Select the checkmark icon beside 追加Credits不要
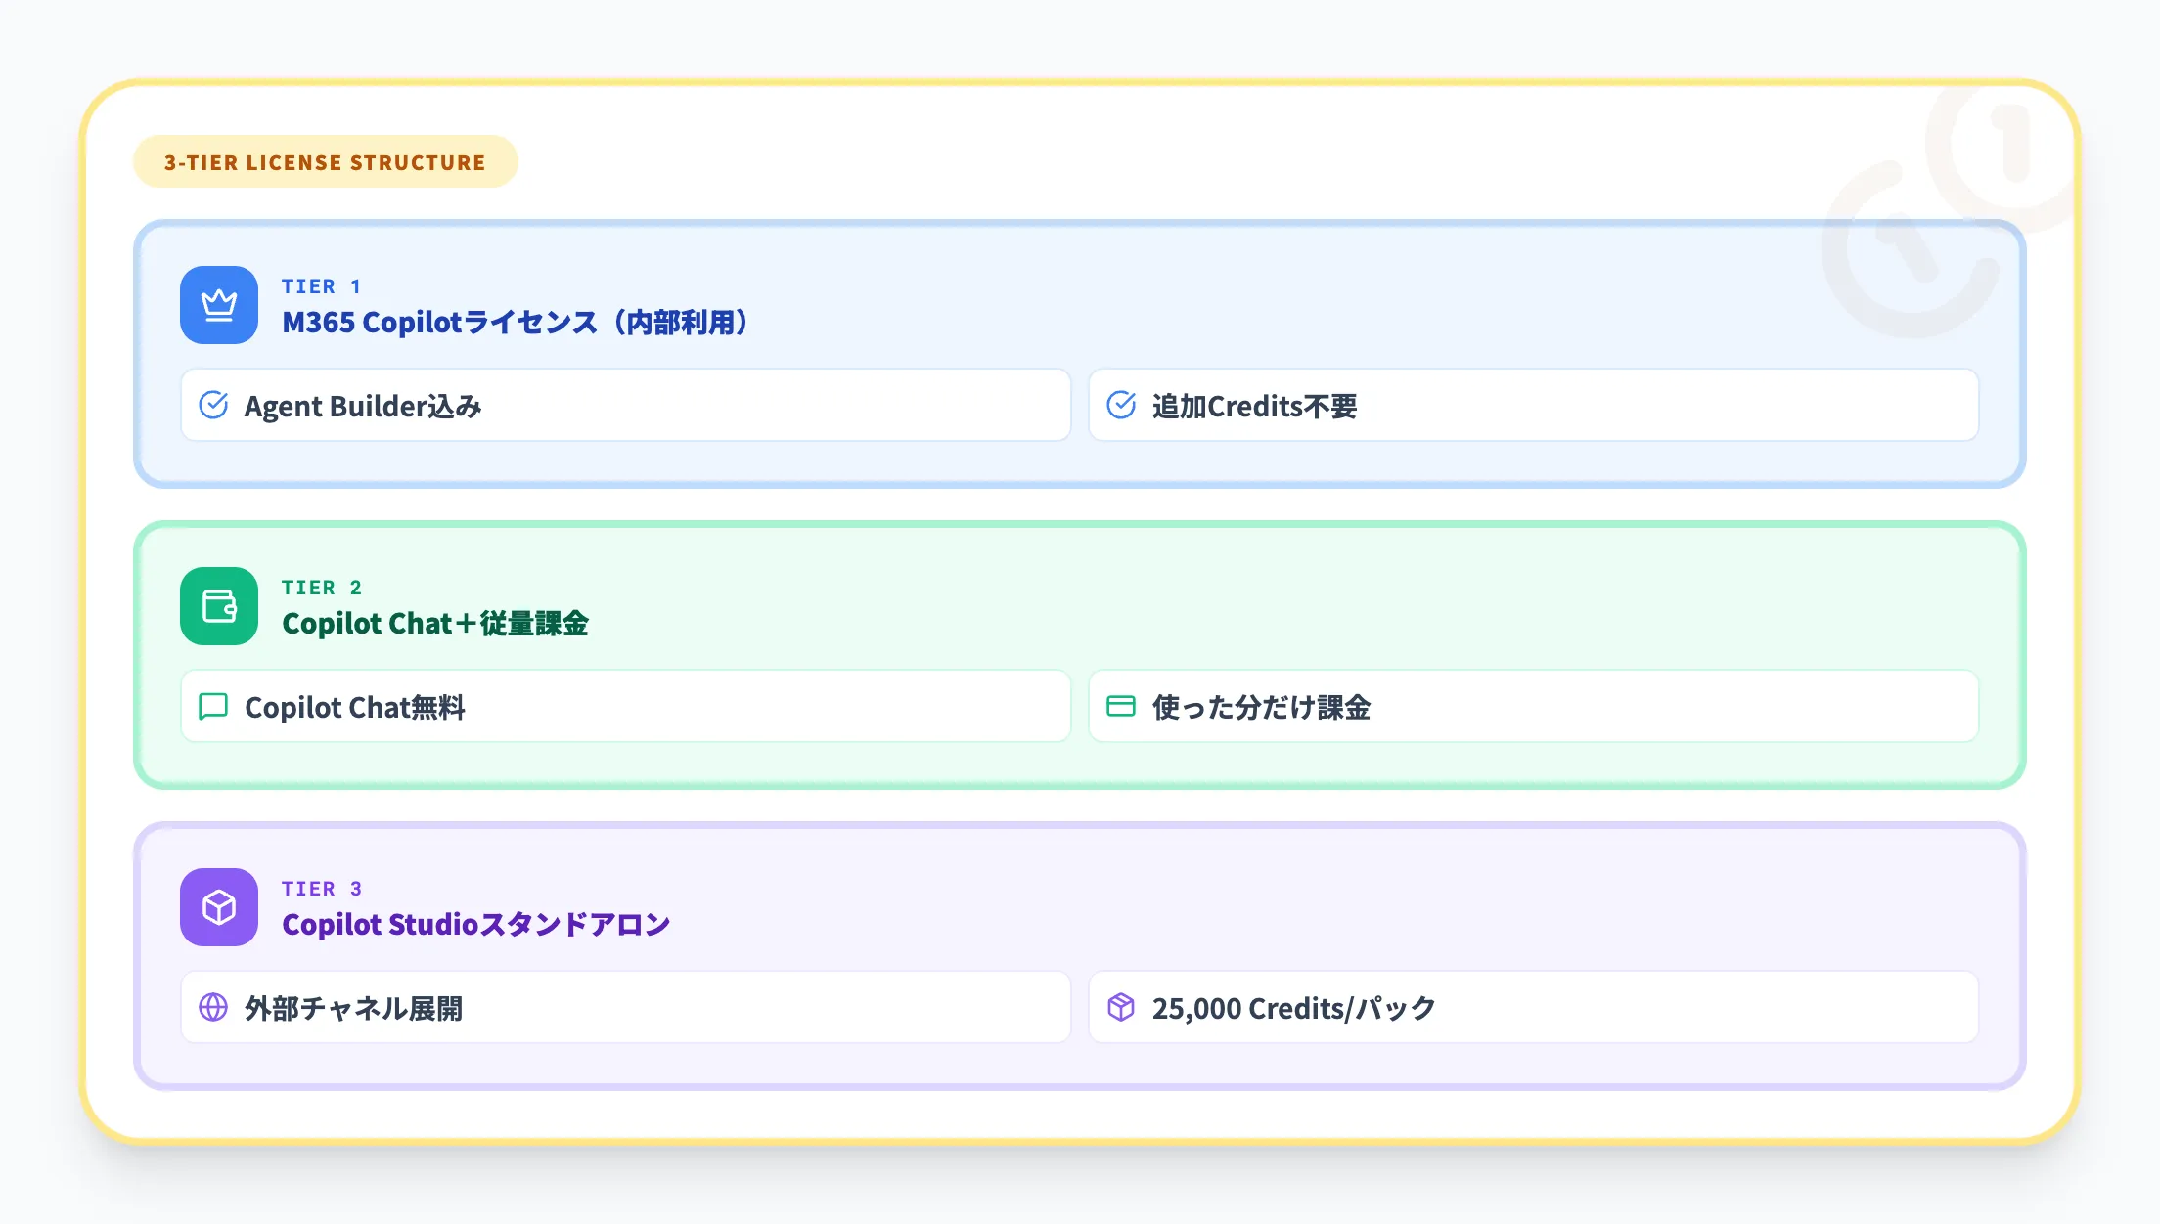 pyautogui.click(x=1123, y=405)
